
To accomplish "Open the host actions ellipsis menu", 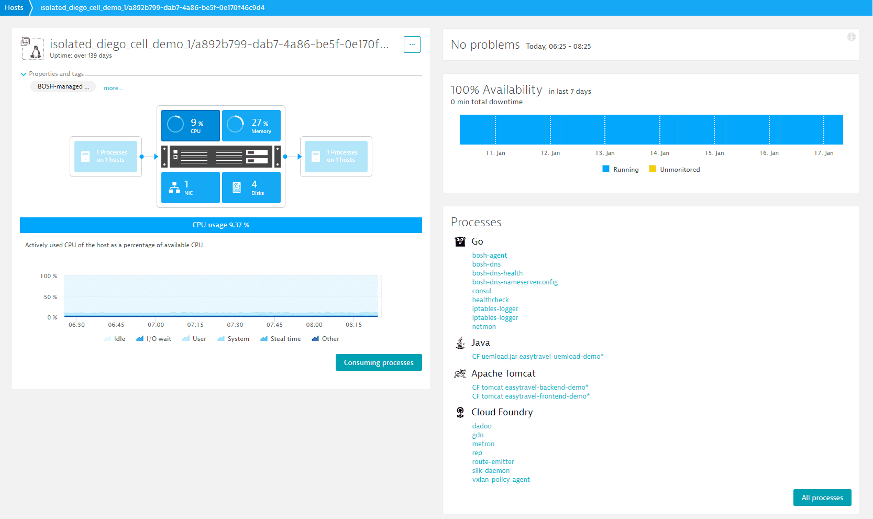I will [412, 45].
